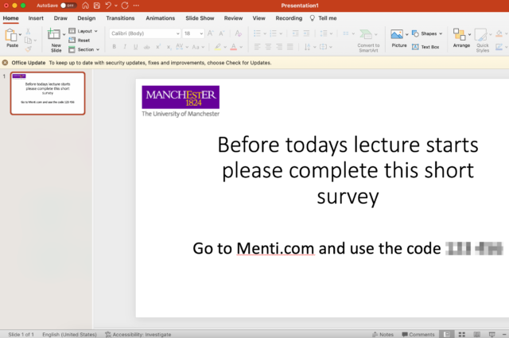Click the Bullets list icon
This screenshot has height=338, width=509.
tap(257, 33)
